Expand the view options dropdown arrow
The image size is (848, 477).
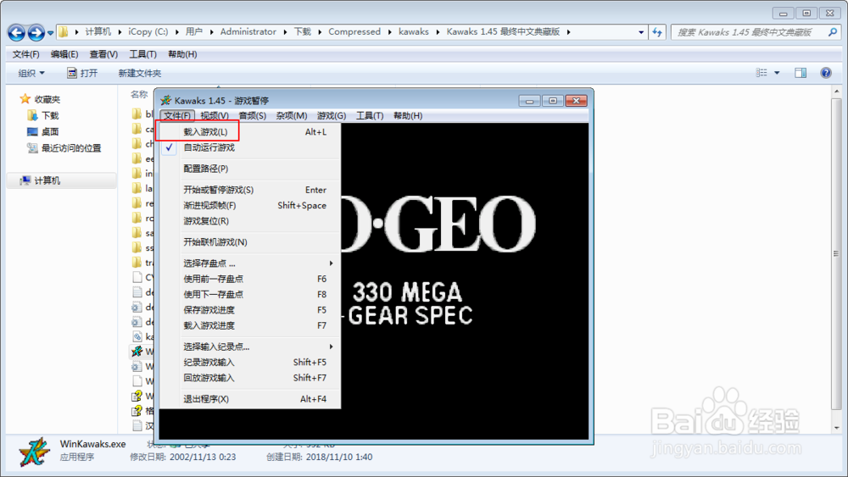coord(777,72)
